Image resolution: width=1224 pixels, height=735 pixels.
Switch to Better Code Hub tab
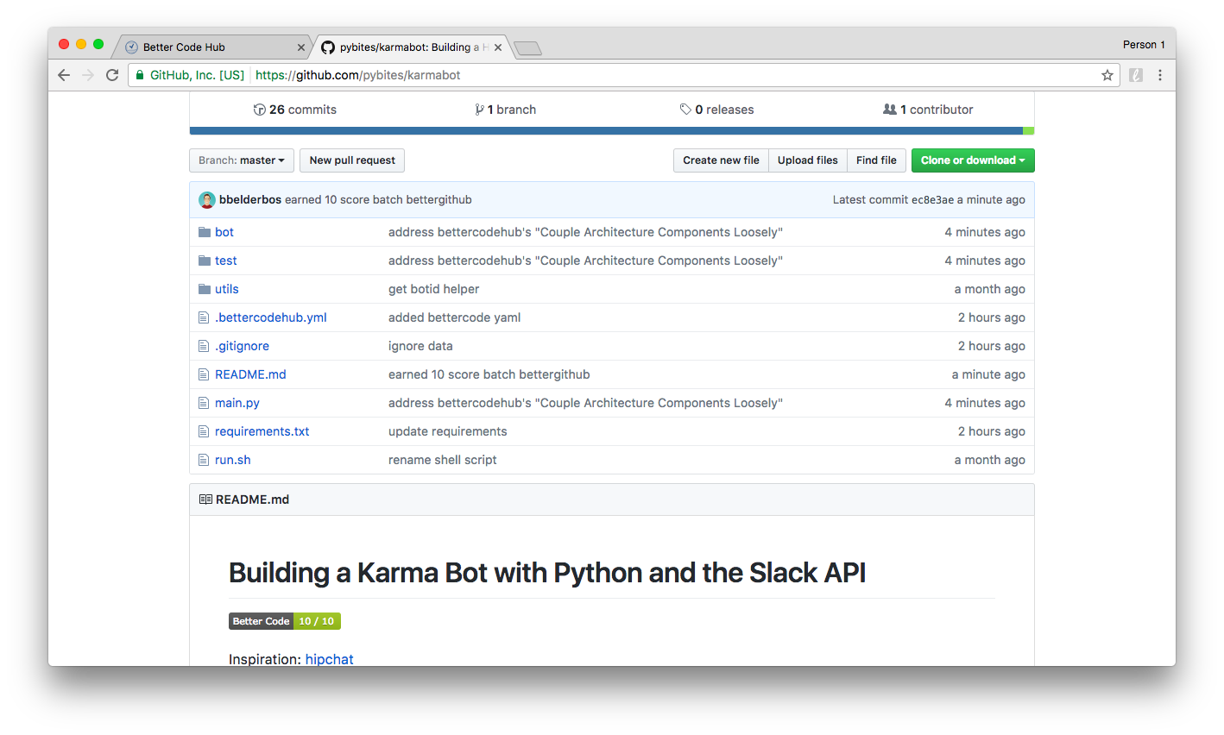point(207,47)
